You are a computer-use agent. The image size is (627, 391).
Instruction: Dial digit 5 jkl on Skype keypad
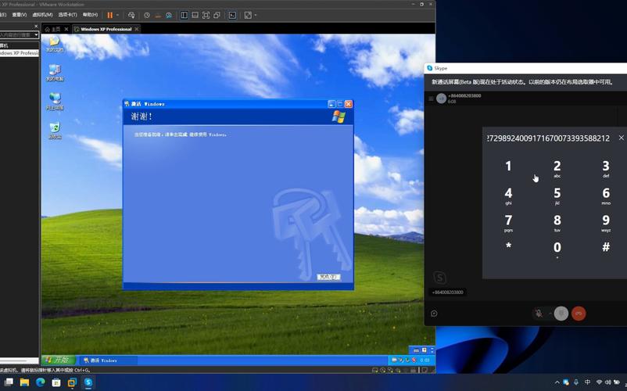tap(557, 195)
